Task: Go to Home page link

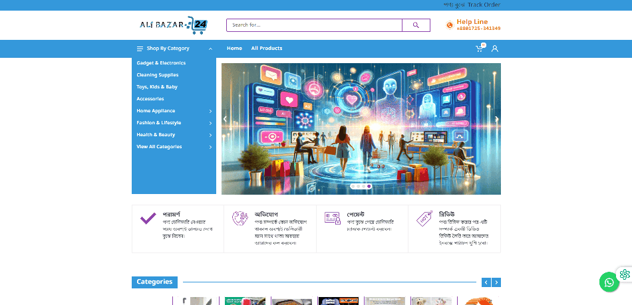Action: 235,49
